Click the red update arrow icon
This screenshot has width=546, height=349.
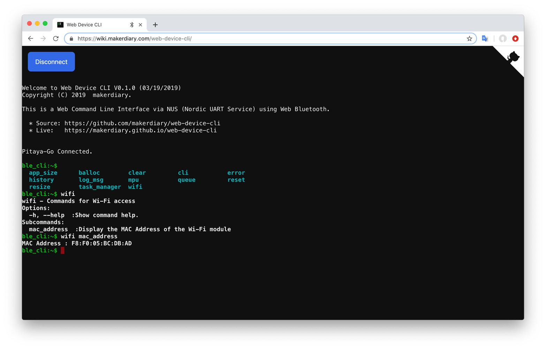pos(515,38)
